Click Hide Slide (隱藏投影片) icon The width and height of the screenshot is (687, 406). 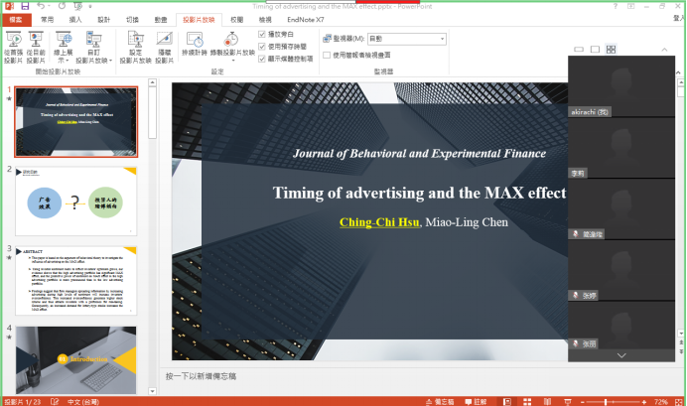pos(164,48)
